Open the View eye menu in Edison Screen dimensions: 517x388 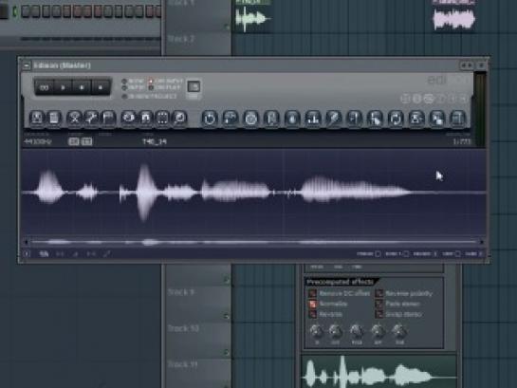[x=129, y=118]
